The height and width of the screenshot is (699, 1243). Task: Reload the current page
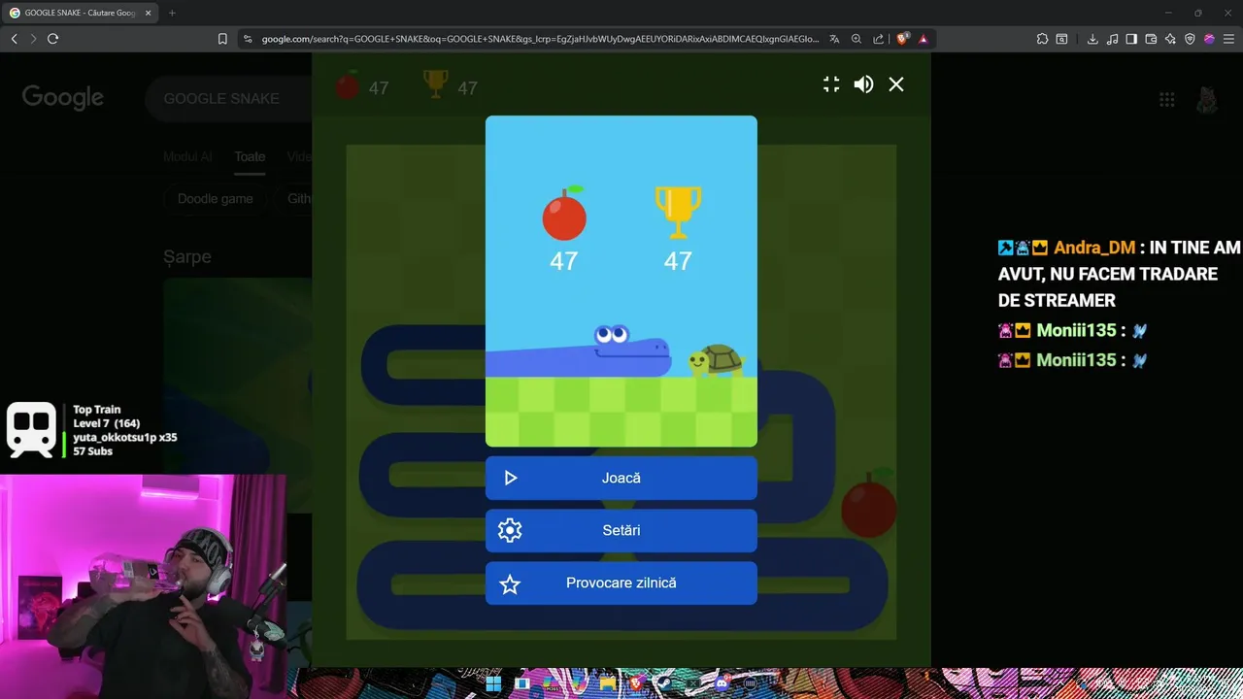(52, 39)
